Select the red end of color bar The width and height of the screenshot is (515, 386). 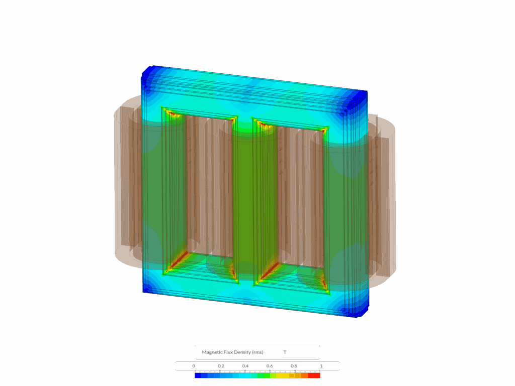(x=317, y=375)
